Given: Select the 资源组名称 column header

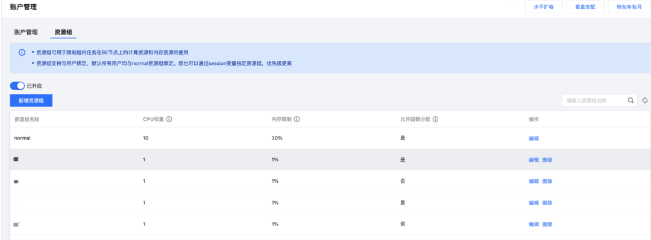Looking at the screenshot, I should pos(27,119).
